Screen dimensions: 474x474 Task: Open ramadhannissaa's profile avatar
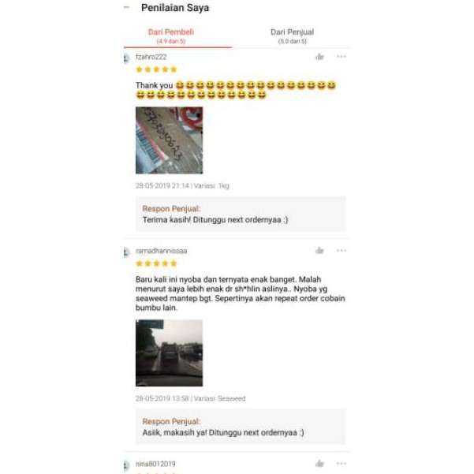127,252
